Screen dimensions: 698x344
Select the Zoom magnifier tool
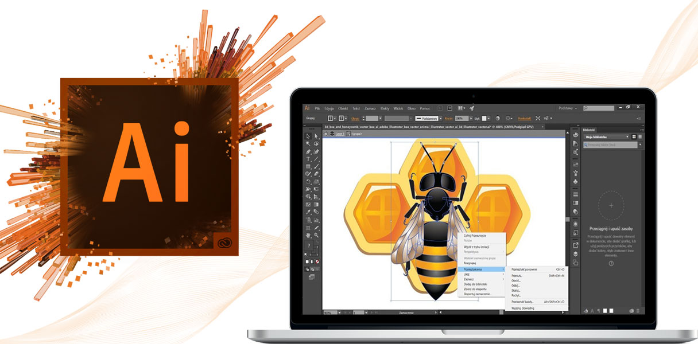316,234
